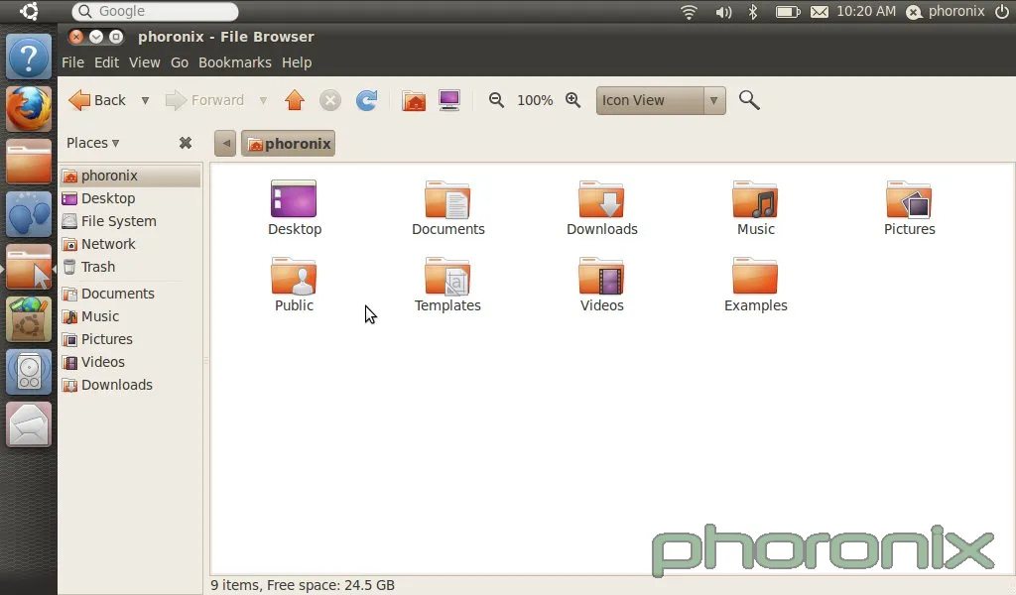The width and height of the screenshot is (1016, 595).
Task: Open the Bookmarks menu
Action: (234, 62)
